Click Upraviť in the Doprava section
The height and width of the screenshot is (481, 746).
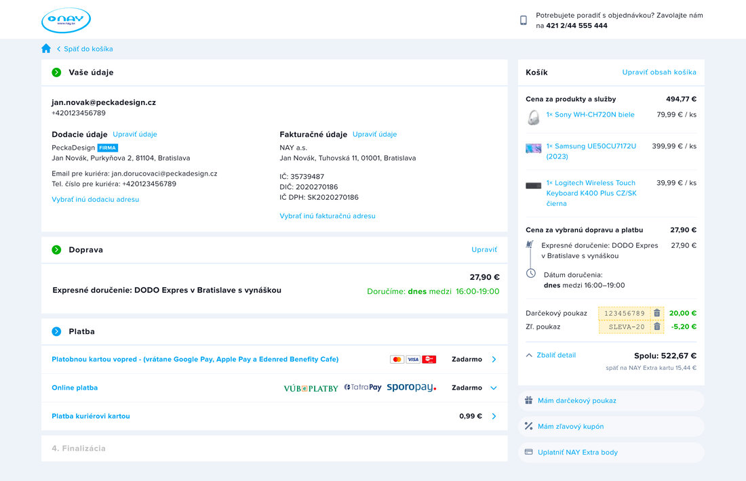point(484,250)
